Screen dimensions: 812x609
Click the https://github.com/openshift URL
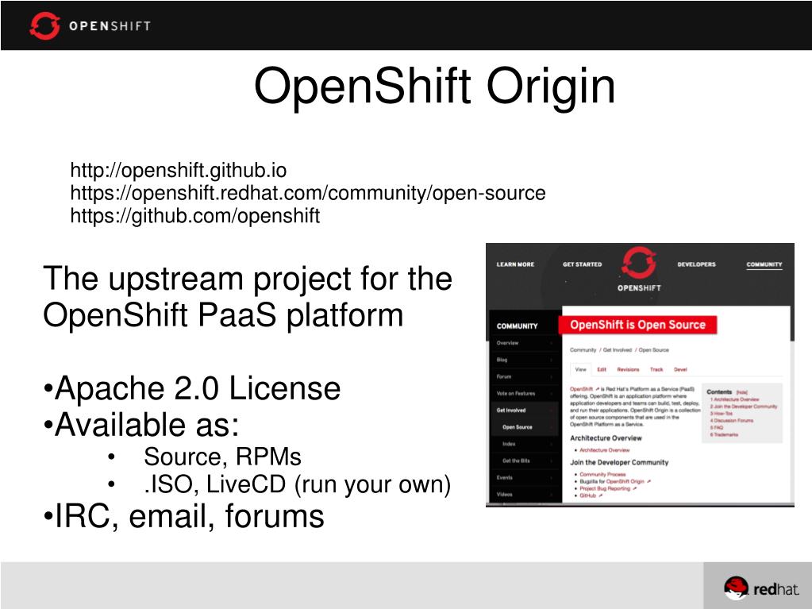pos(194,215)
